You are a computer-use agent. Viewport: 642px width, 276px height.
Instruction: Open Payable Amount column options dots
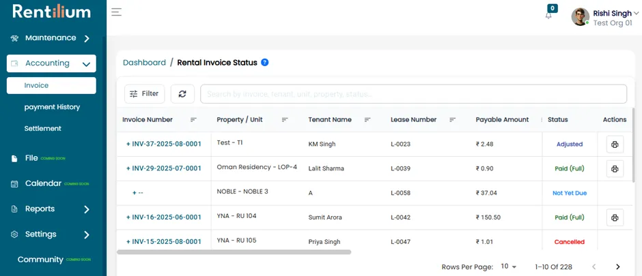542,120
